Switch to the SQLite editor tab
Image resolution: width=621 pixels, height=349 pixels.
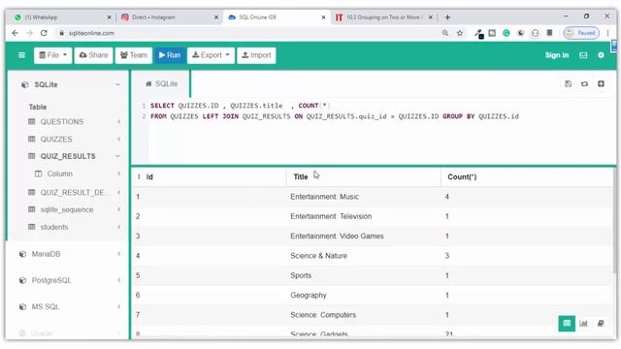pos(162,84)
